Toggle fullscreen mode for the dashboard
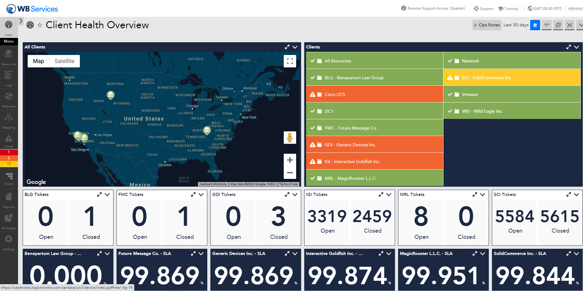Viewport: 583px width, 291px height. (569, 25)
